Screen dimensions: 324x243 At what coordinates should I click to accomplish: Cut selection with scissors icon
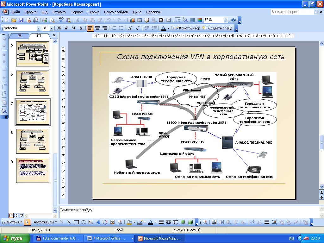pyautogui.click(x=78, y=20)
